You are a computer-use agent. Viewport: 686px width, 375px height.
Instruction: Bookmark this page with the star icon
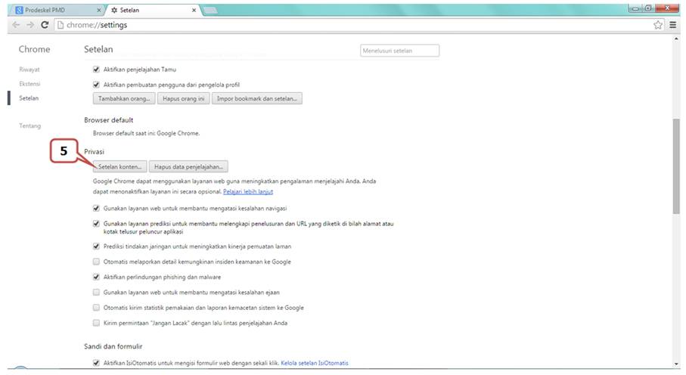[x=657, y=25]
